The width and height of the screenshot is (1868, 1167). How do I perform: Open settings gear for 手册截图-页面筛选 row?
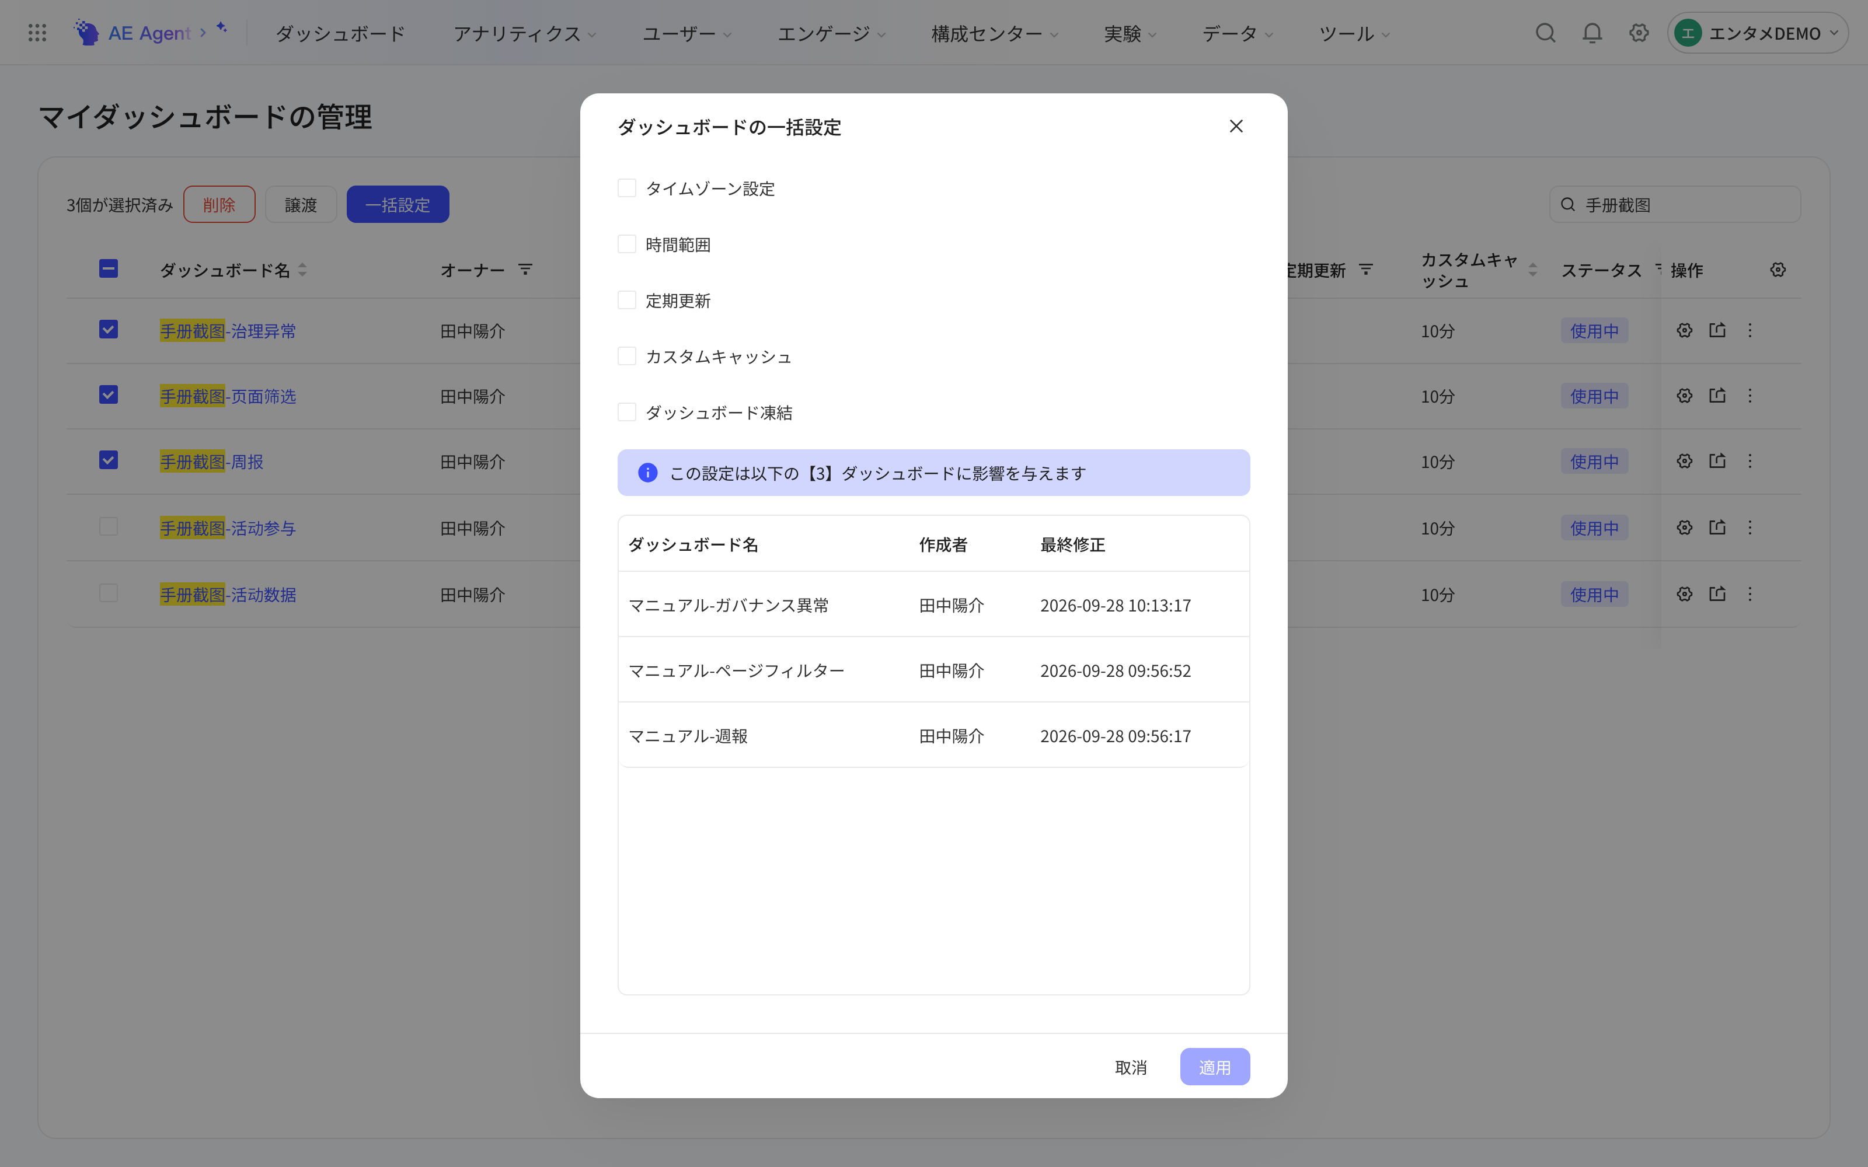click(1684, 395)
